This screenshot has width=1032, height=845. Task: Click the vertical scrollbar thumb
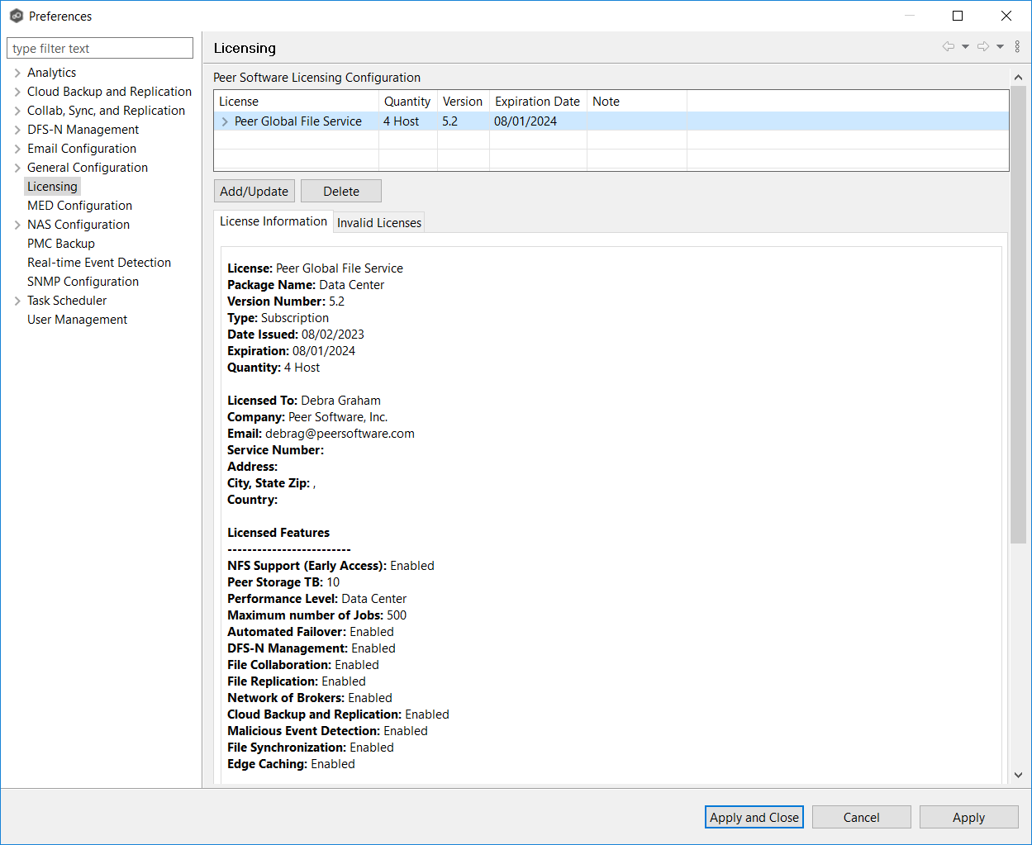pyautogui.click(x=1018, y=314)
